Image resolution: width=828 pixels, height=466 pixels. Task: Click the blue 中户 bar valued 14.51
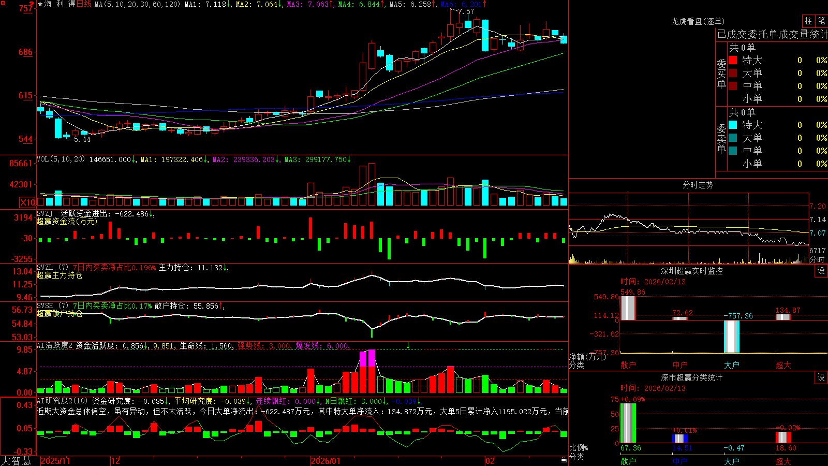click(679, 439)
